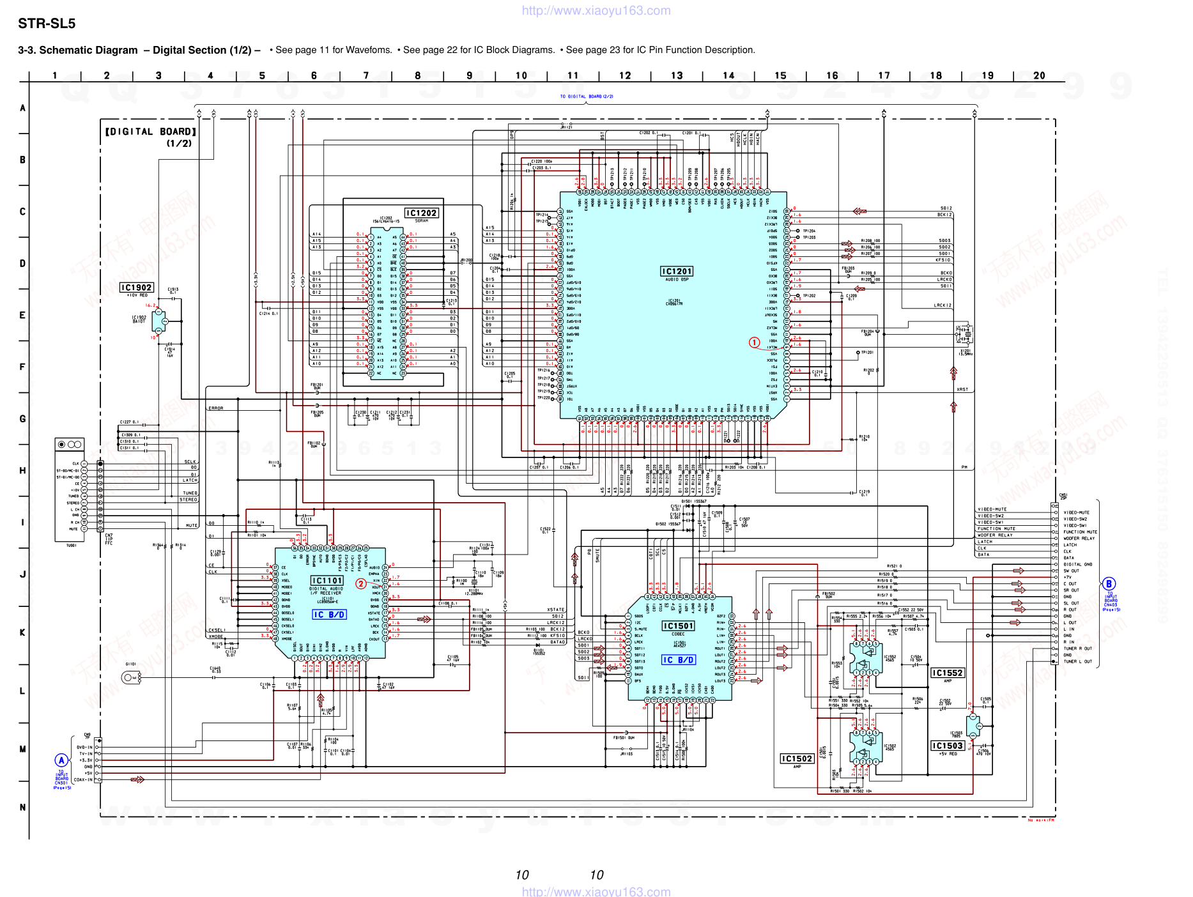Click the IC1902 +10V REG label
This screenshot has width=1193, height=897.
[x=137, y=287]
